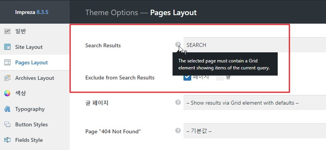This screenshot has height=150, width=326.
Task: Click the Typography icon
Action: [7, 109]
